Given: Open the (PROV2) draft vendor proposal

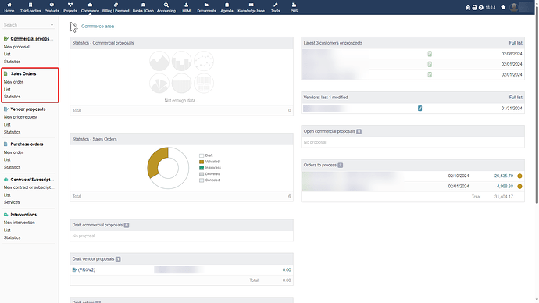Looking at the screenshot, I should point(84,269).
